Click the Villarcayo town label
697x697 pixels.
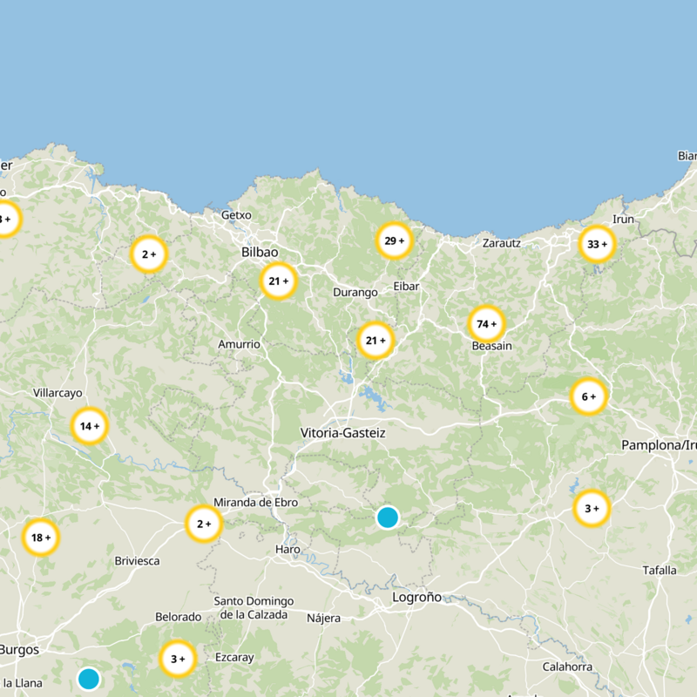coord(58,393)
